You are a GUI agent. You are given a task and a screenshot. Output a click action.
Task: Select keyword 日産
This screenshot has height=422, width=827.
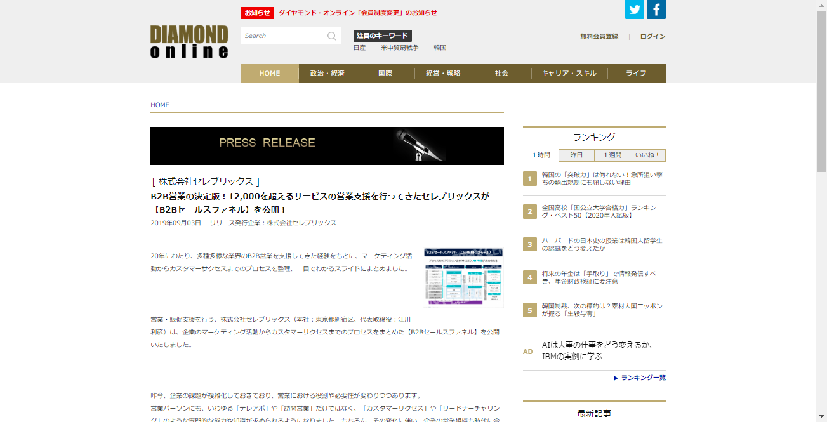(x=360, y=48)
